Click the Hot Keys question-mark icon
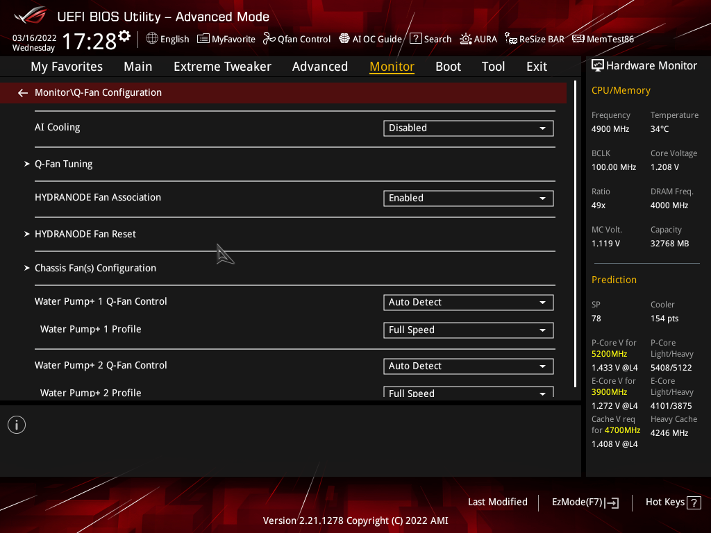This screenshot has height=533, width=711. pyautogui.click(x=694, y=502)
